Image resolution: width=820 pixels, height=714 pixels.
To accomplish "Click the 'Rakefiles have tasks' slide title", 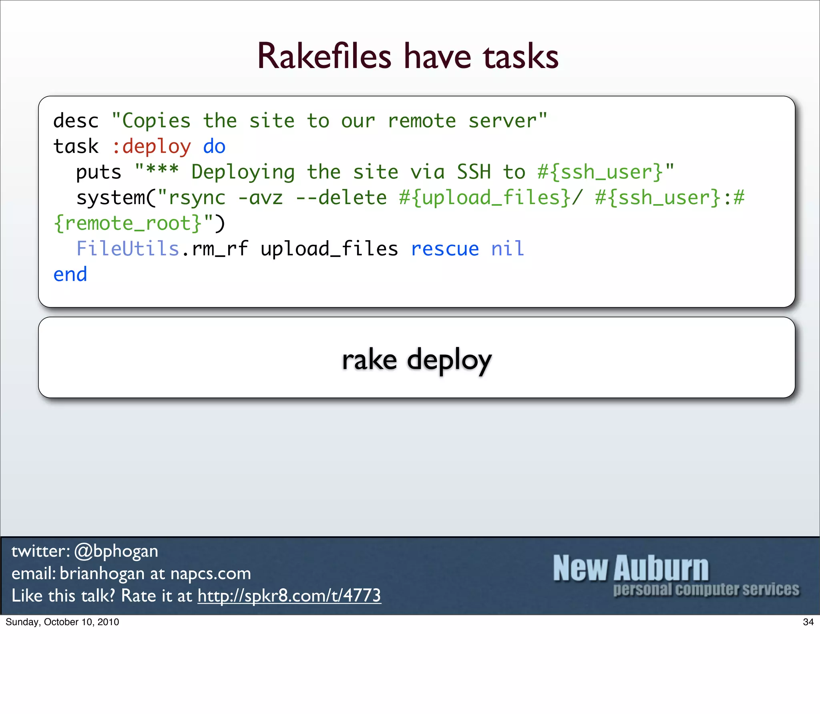I will (408, 56).
